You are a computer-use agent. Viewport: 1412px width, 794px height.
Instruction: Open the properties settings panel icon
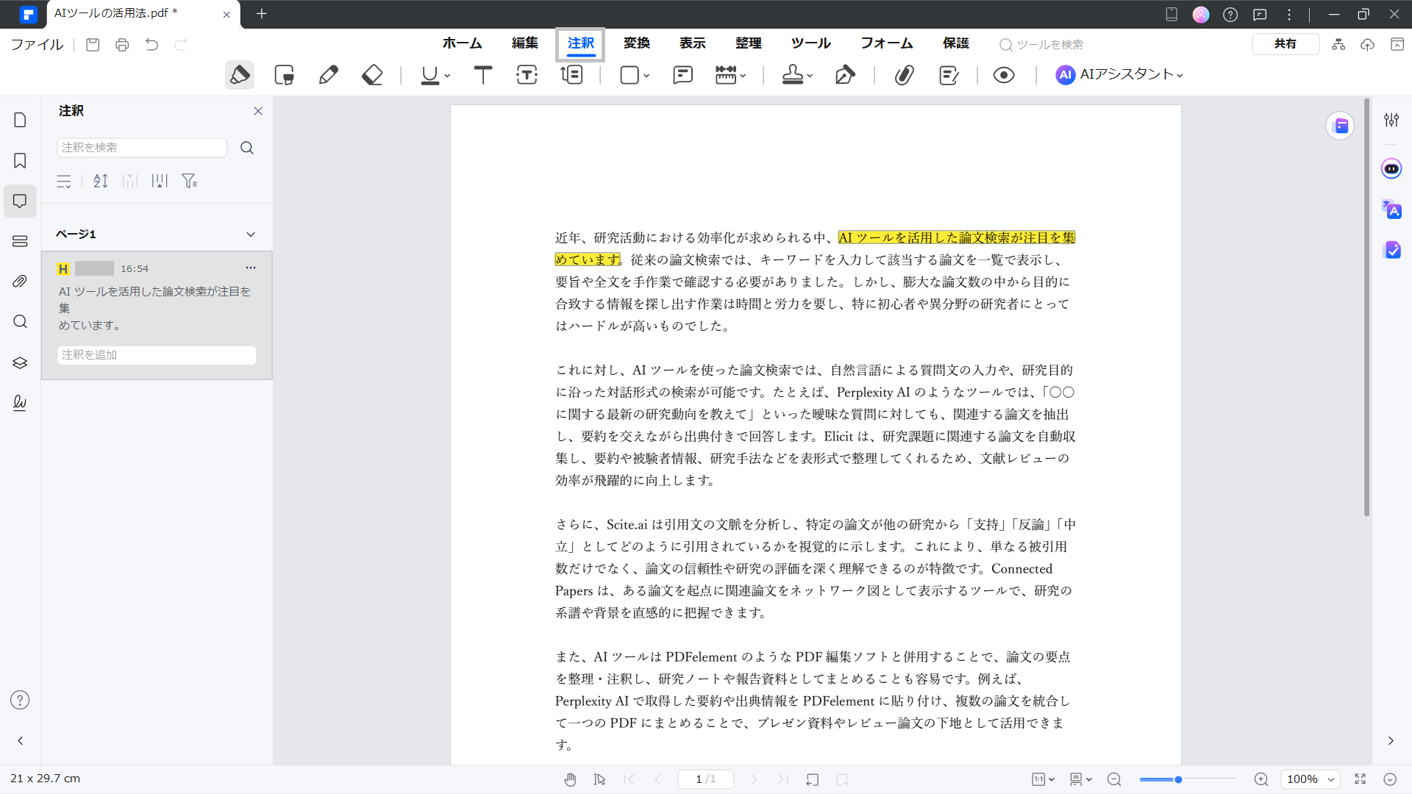(1391, 120)
